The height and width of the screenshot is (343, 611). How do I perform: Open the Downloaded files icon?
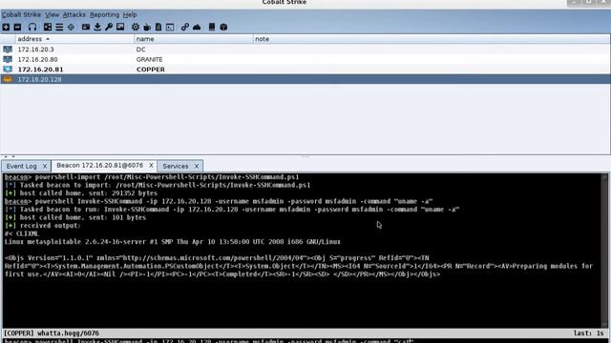(x=97, y=28)
